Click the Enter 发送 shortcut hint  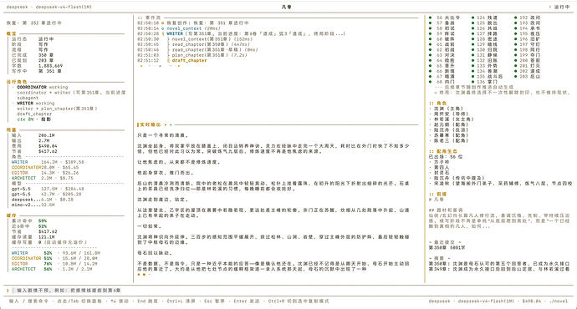tap(246, 301)
